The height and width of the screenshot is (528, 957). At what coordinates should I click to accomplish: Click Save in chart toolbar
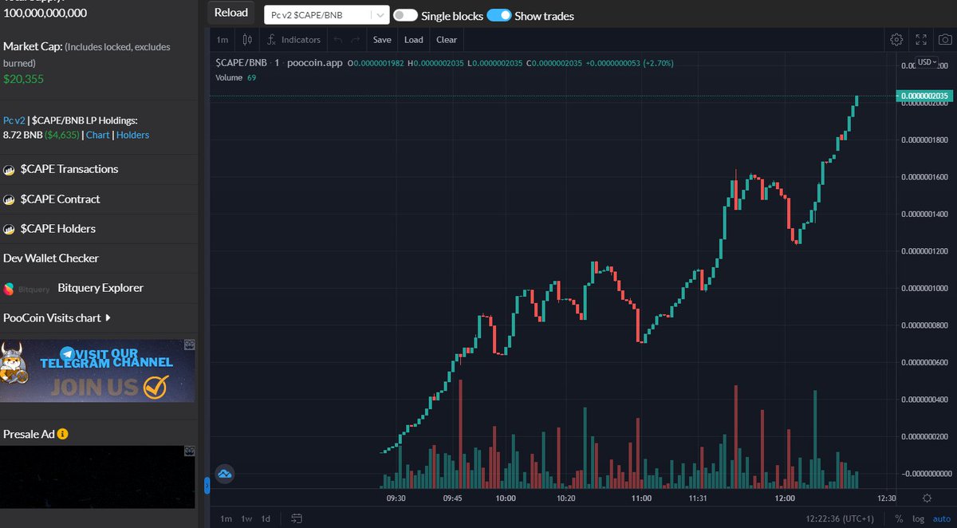382,39
